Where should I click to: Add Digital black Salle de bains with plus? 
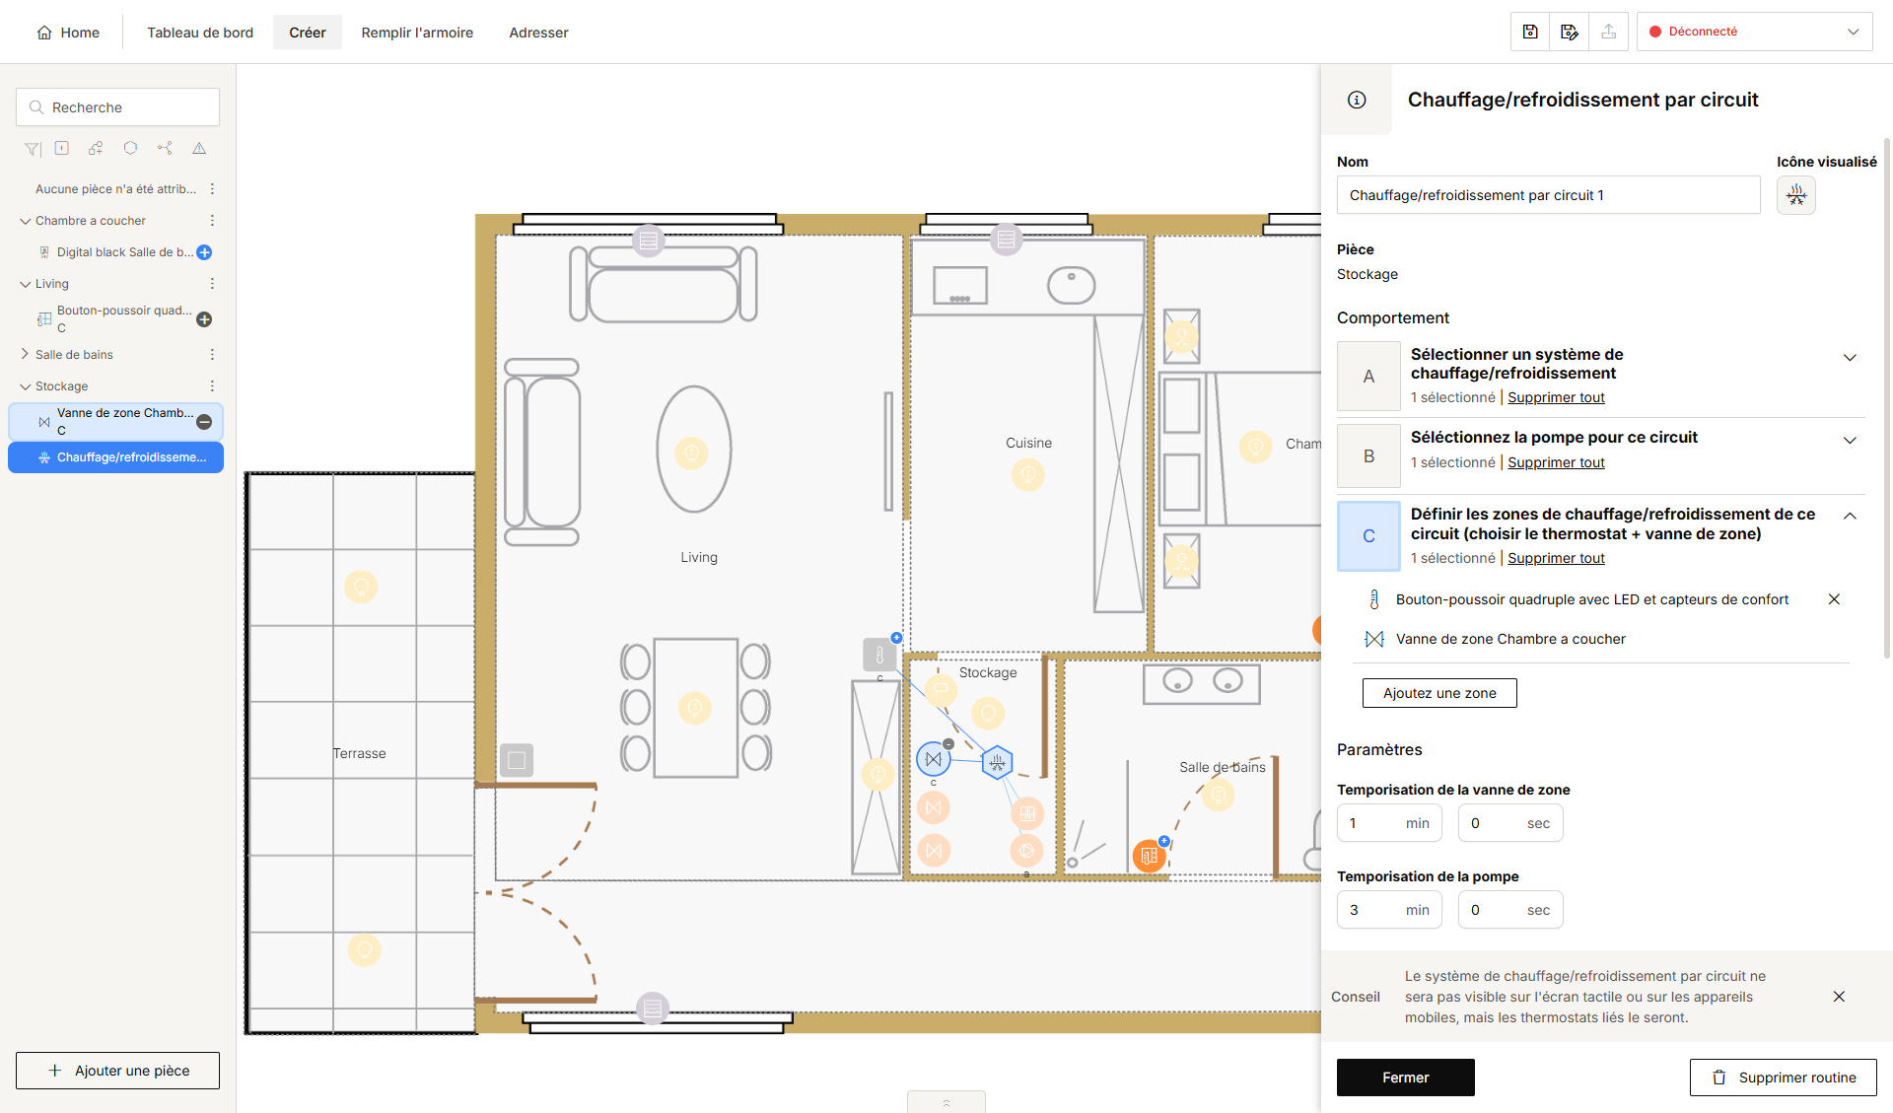(x=204, y=252)
